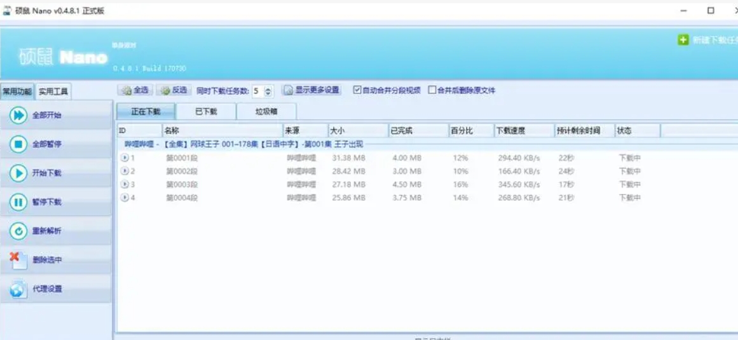Image resolution: width=738 pixels, height=340 pixels.
Task: Click the 来源 column header
Action: [306, 131]
